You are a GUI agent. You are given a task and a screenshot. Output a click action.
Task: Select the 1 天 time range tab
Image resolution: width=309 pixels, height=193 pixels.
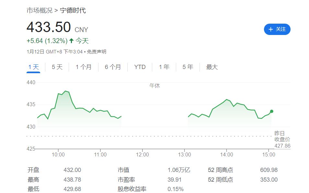pyautogui.click(x=33, y=67)
